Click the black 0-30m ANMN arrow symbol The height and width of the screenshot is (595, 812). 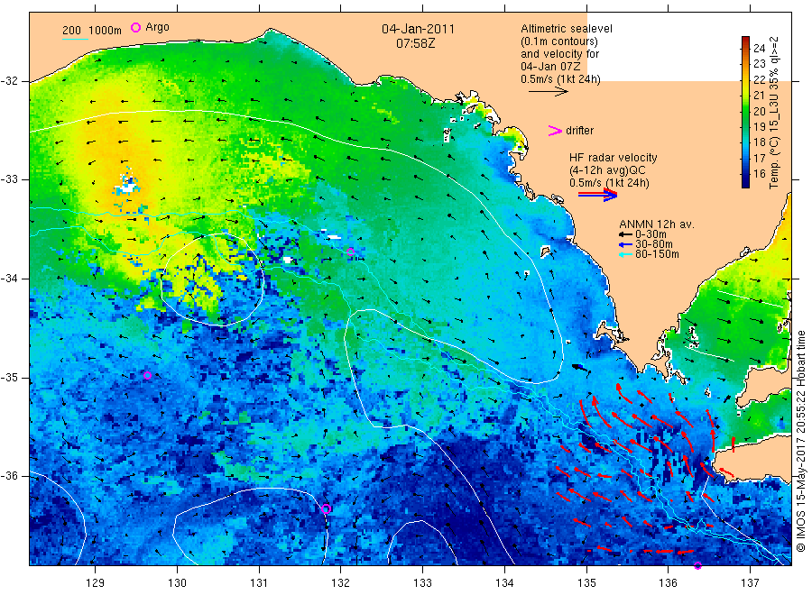point(625,235)
